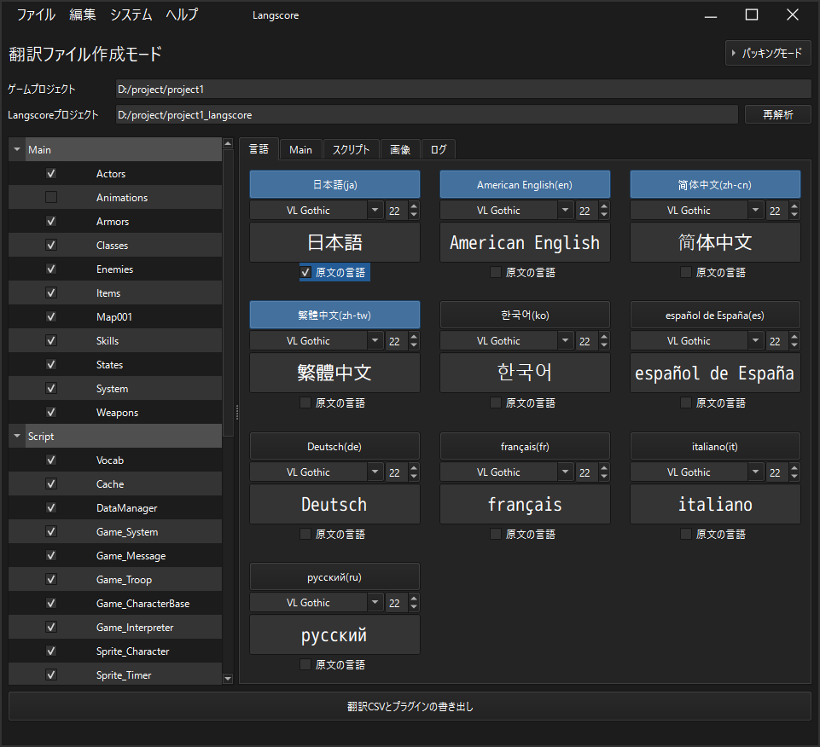Viewport: 820px width, 747px height.
Task: Switch to the ログ tab
Action: [439, 150]
